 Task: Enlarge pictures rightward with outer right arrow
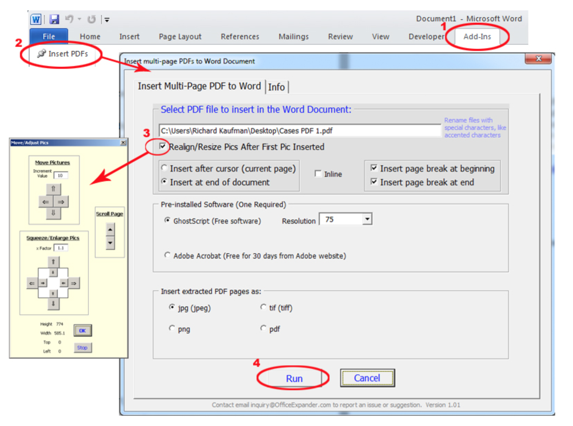[74, 283]
